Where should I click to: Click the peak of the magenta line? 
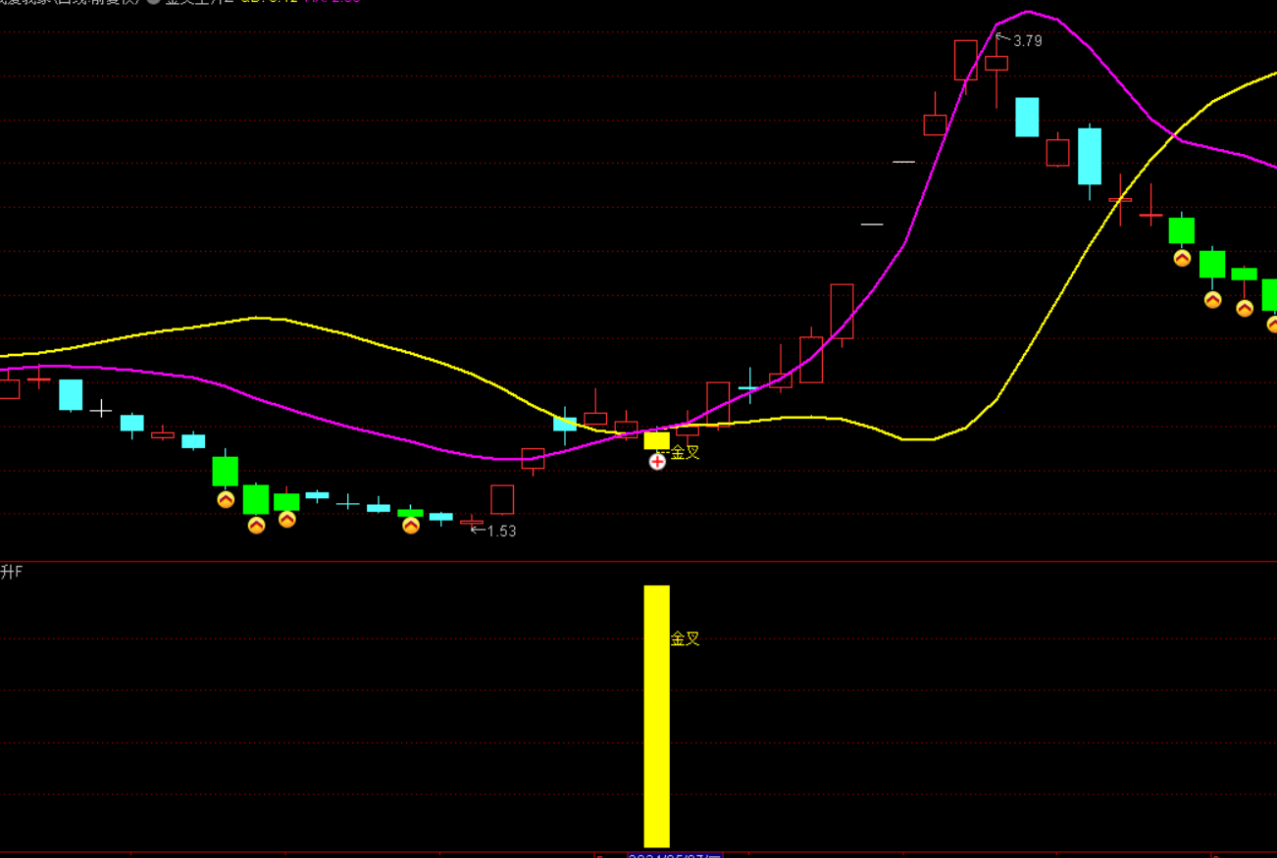[1027, 13]
